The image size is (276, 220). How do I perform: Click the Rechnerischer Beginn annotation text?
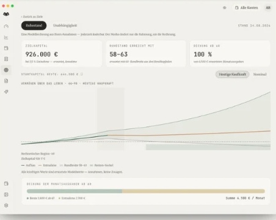coord(38,153)
